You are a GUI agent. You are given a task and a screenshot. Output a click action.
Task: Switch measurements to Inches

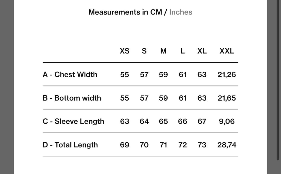click(x=181, y=12)
